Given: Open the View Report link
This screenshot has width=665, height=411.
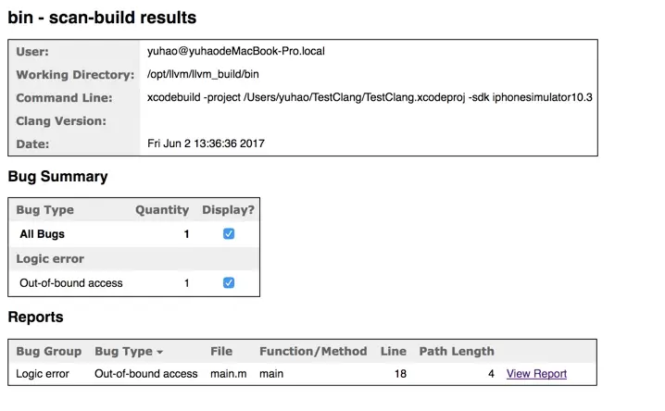Looking at the screenshot, I should (536, 374).
